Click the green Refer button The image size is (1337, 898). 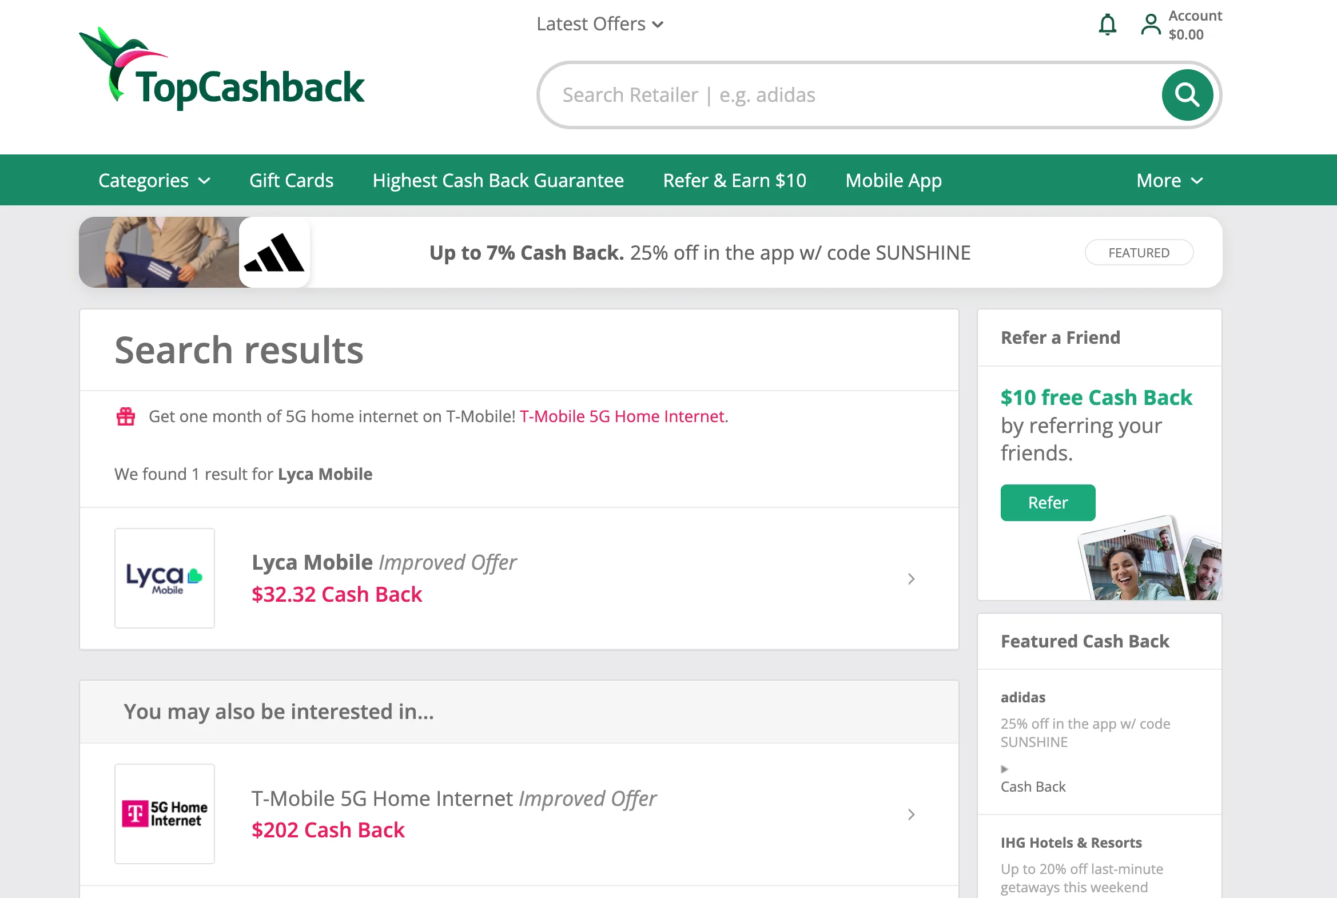(x=1048, y=502)
